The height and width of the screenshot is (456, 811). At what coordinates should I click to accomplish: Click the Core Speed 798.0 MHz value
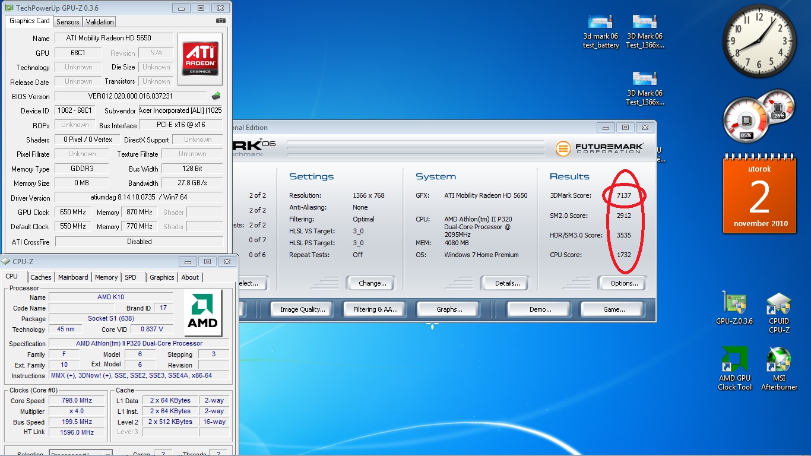(77, 401)
